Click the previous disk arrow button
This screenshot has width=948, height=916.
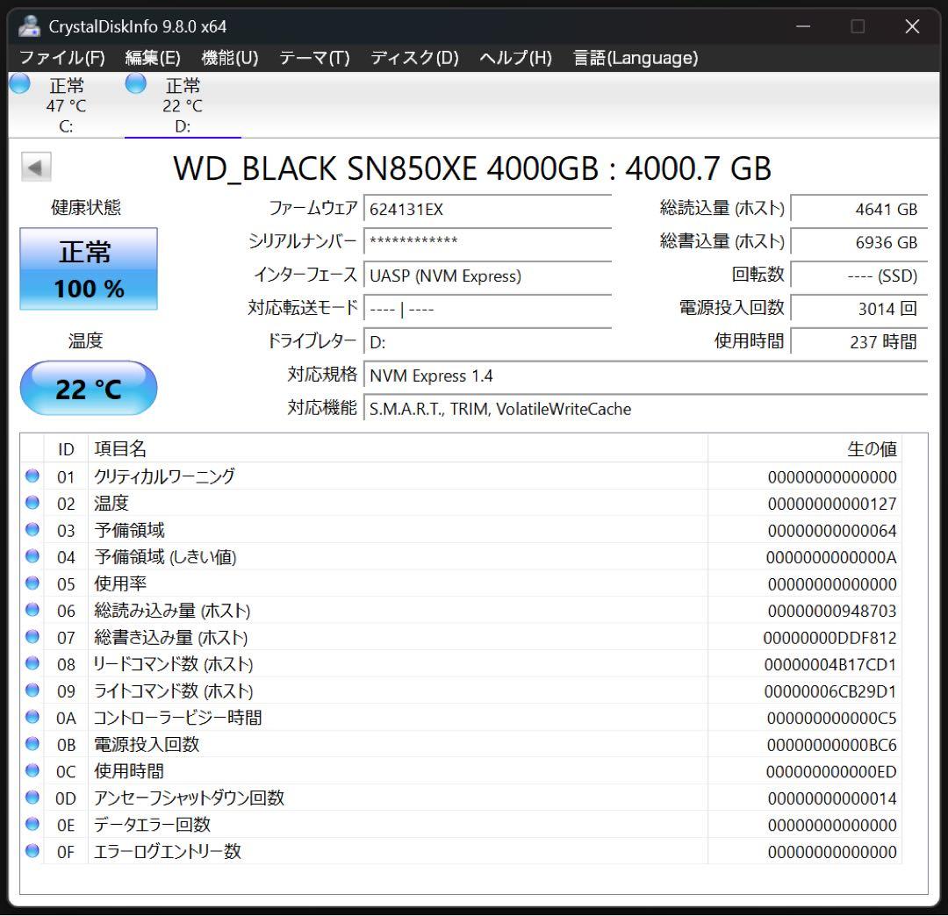pyautogui.click(x=36, y=167)
